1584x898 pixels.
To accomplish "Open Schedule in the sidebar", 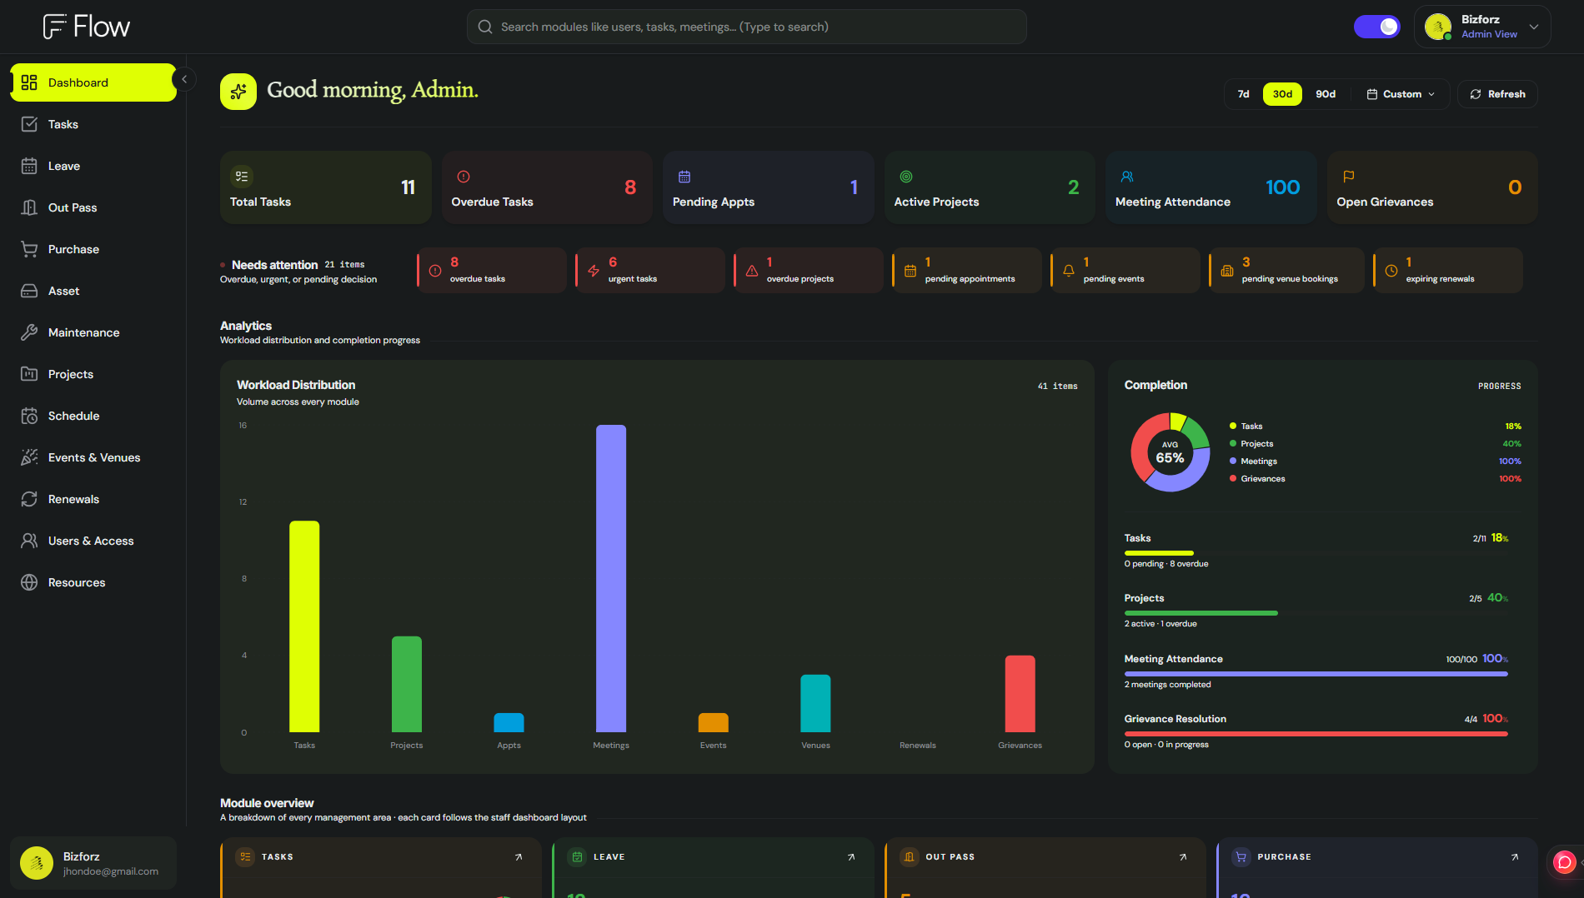I will tap(93, 416).
